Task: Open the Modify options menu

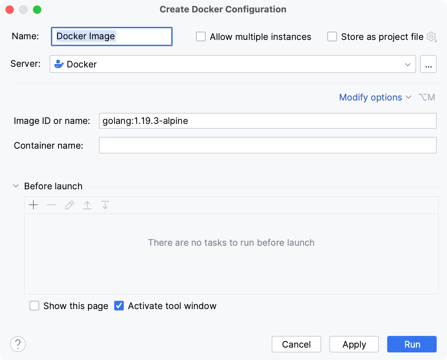Action: 371,97
